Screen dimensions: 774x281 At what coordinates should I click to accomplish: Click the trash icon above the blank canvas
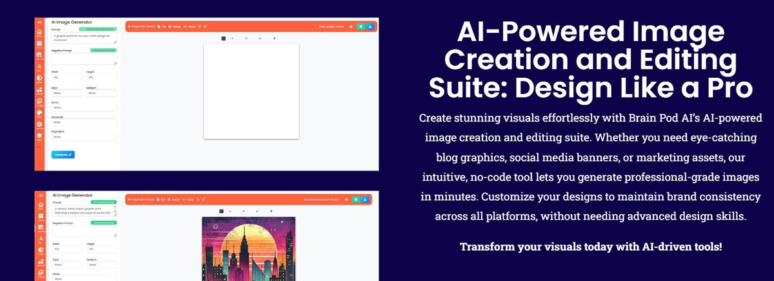pyautogui.click(x=274, y=39)
